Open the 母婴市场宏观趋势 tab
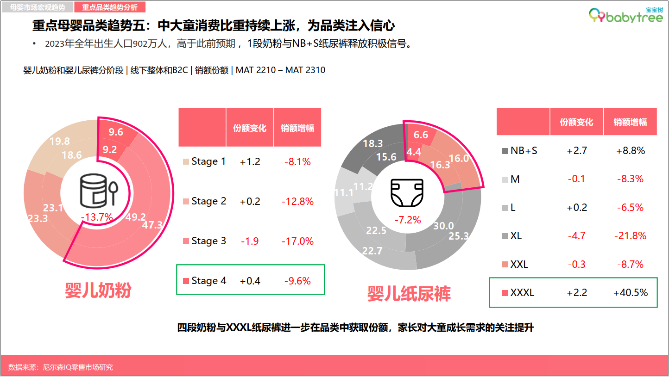Image resolution: width=669 pixels, height=377 pixels. 37,7
